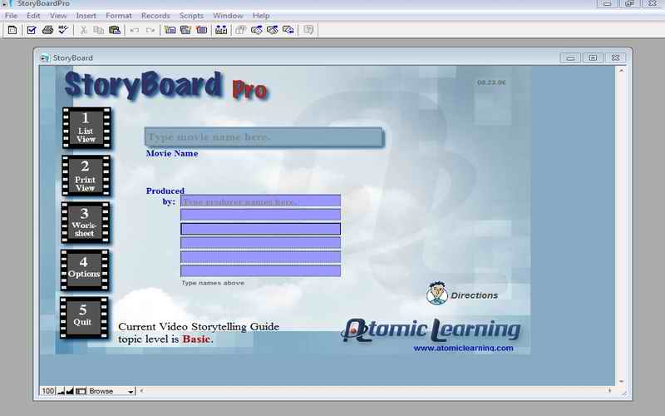Click the Paste clipboard toolbar icon
This screenshot has height=416, width=665.
[115, 31]
